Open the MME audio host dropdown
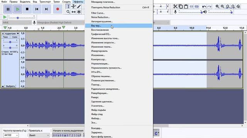247x138 pixels. pyautogui.click(x=17, y=23)
